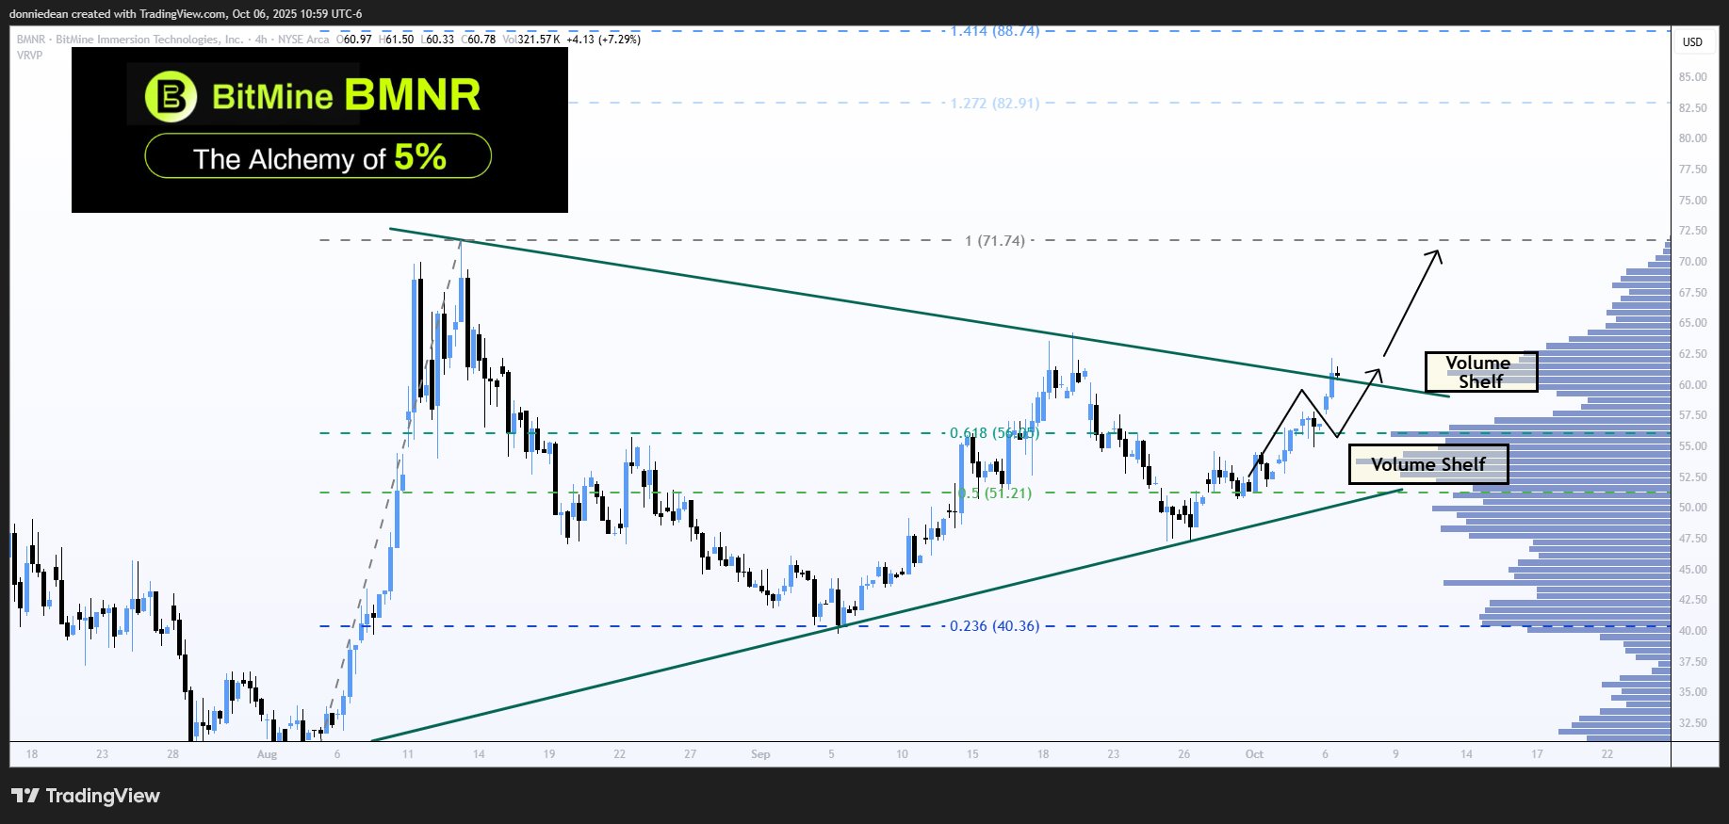Click the '15' date on the time axis
This screenshot has width=1729, height=824.
point(972,754)
